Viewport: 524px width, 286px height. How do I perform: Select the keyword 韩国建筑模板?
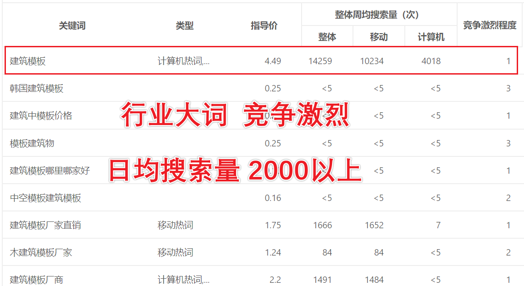[x=36, y=88]
